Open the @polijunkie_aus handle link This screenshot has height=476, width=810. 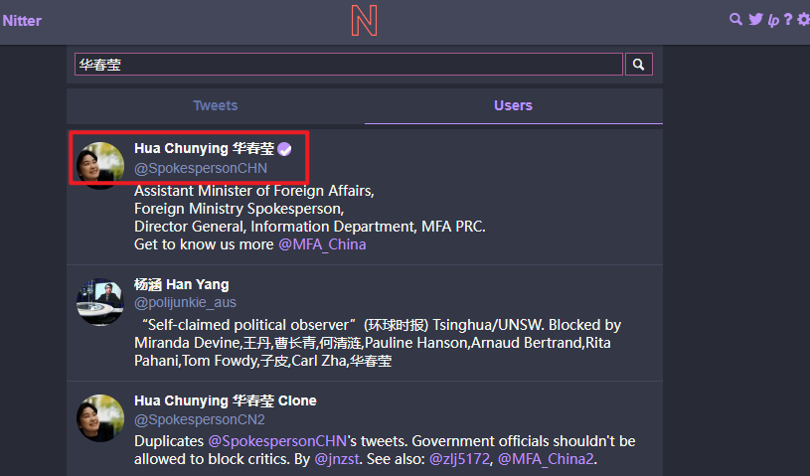click(185, 302)
